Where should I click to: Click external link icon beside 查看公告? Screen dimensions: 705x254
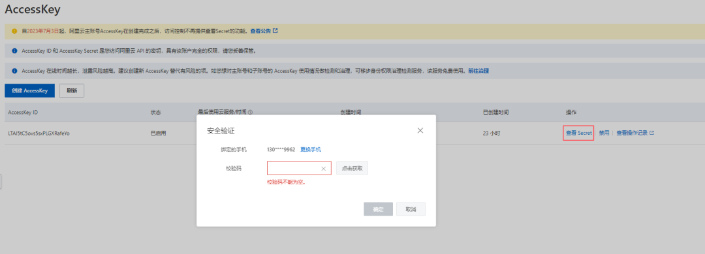[275, 31]
